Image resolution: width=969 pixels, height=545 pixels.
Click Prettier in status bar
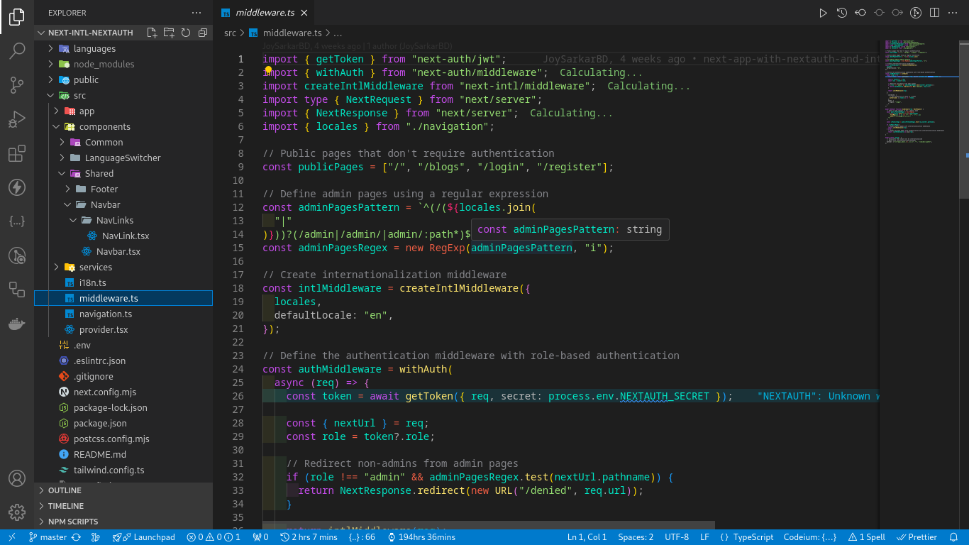tap(917, 537)
